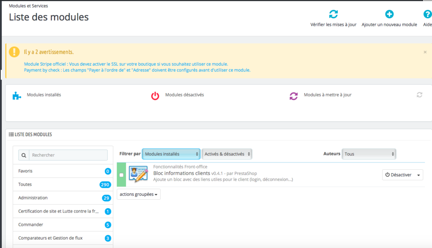Open the Activés & désactivés filter dropdown
The width and height of the screenshot is (432, 248).
pos(227,154)
